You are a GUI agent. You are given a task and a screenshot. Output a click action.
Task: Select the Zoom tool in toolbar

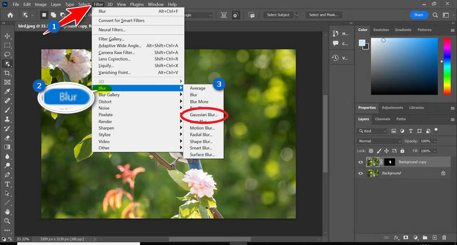[7, 221]
